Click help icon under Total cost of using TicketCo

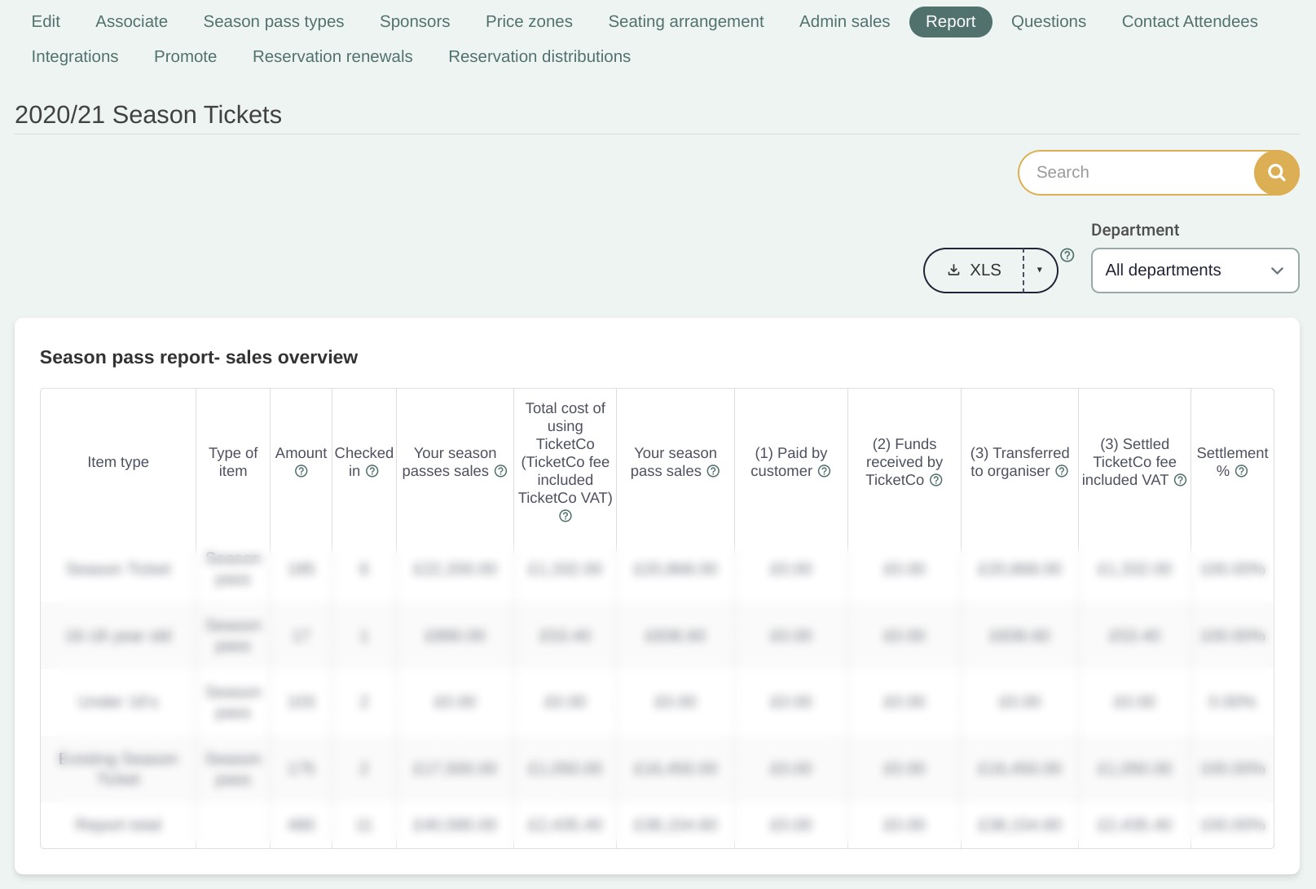coord(566,516)
